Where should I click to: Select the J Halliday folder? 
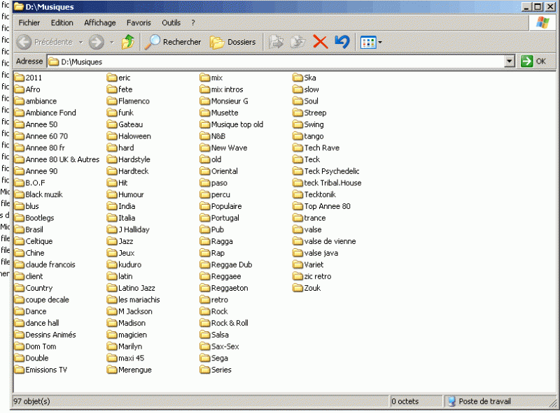pos(128,230)
